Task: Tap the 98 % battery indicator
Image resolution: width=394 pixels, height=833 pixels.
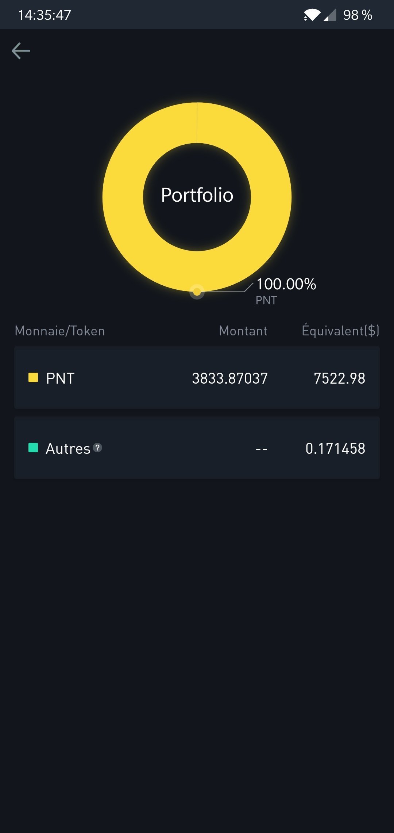Action: pyautogui.click(x=358, y=15)
